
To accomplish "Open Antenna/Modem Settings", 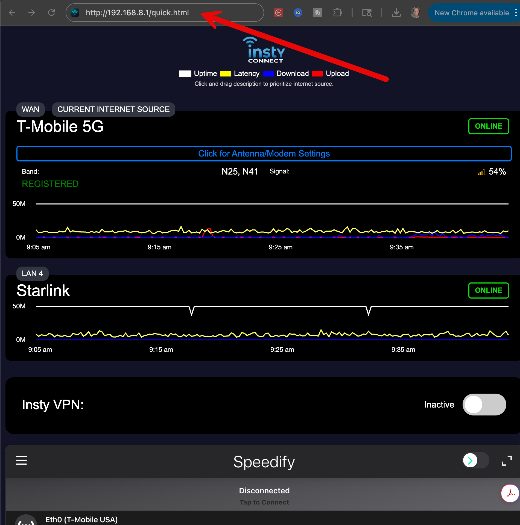I will click(x=264, y=154).
